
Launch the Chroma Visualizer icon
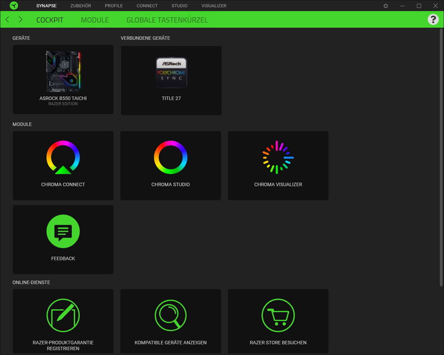pos(278,157)
